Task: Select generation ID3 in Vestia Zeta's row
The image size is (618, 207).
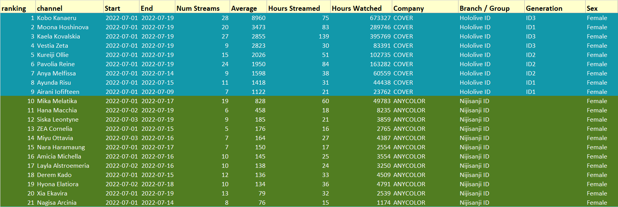Action: (531, 45)
